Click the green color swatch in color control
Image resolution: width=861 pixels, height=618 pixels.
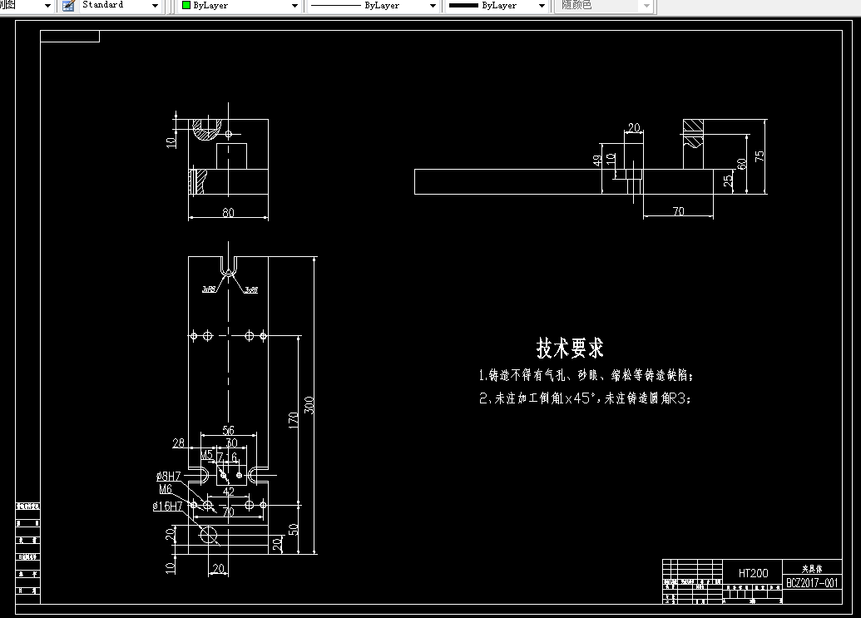pos(186,6)
